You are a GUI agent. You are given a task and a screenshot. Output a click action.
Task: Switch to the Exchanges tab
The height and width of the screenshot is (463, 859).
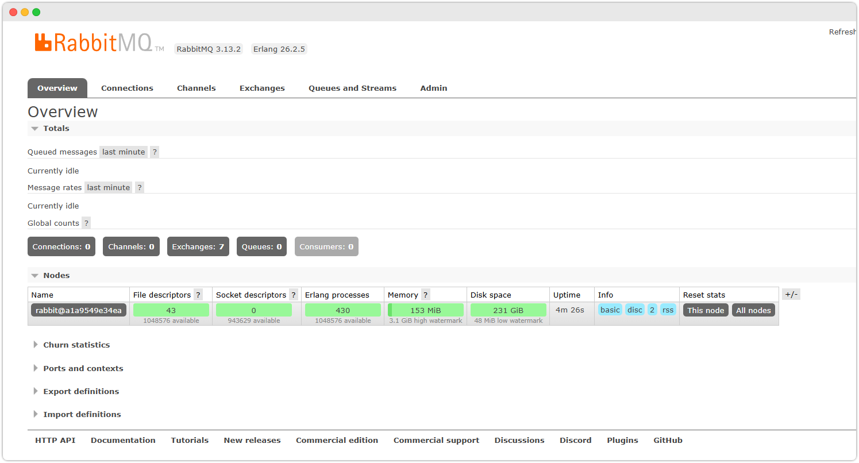click(x=262, y=88)
